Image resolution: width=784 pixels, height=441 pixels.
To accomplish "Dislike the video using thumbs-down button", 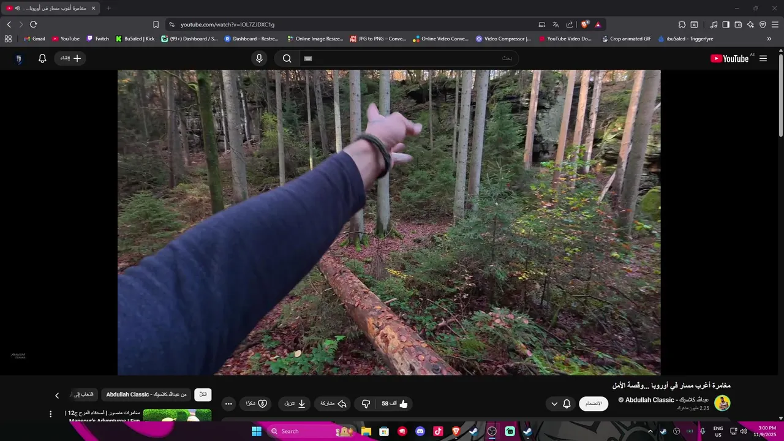I will tap(366, 404).
